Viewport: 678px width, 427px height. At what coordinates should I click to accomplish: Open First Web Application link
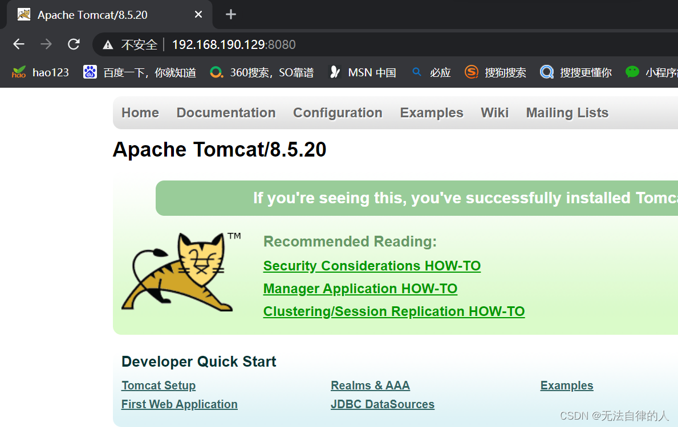click(x=180, y=404)
